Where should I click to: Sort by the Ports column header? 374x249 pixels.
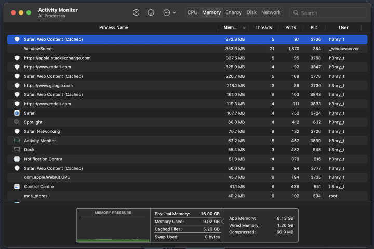coord(290,27)
